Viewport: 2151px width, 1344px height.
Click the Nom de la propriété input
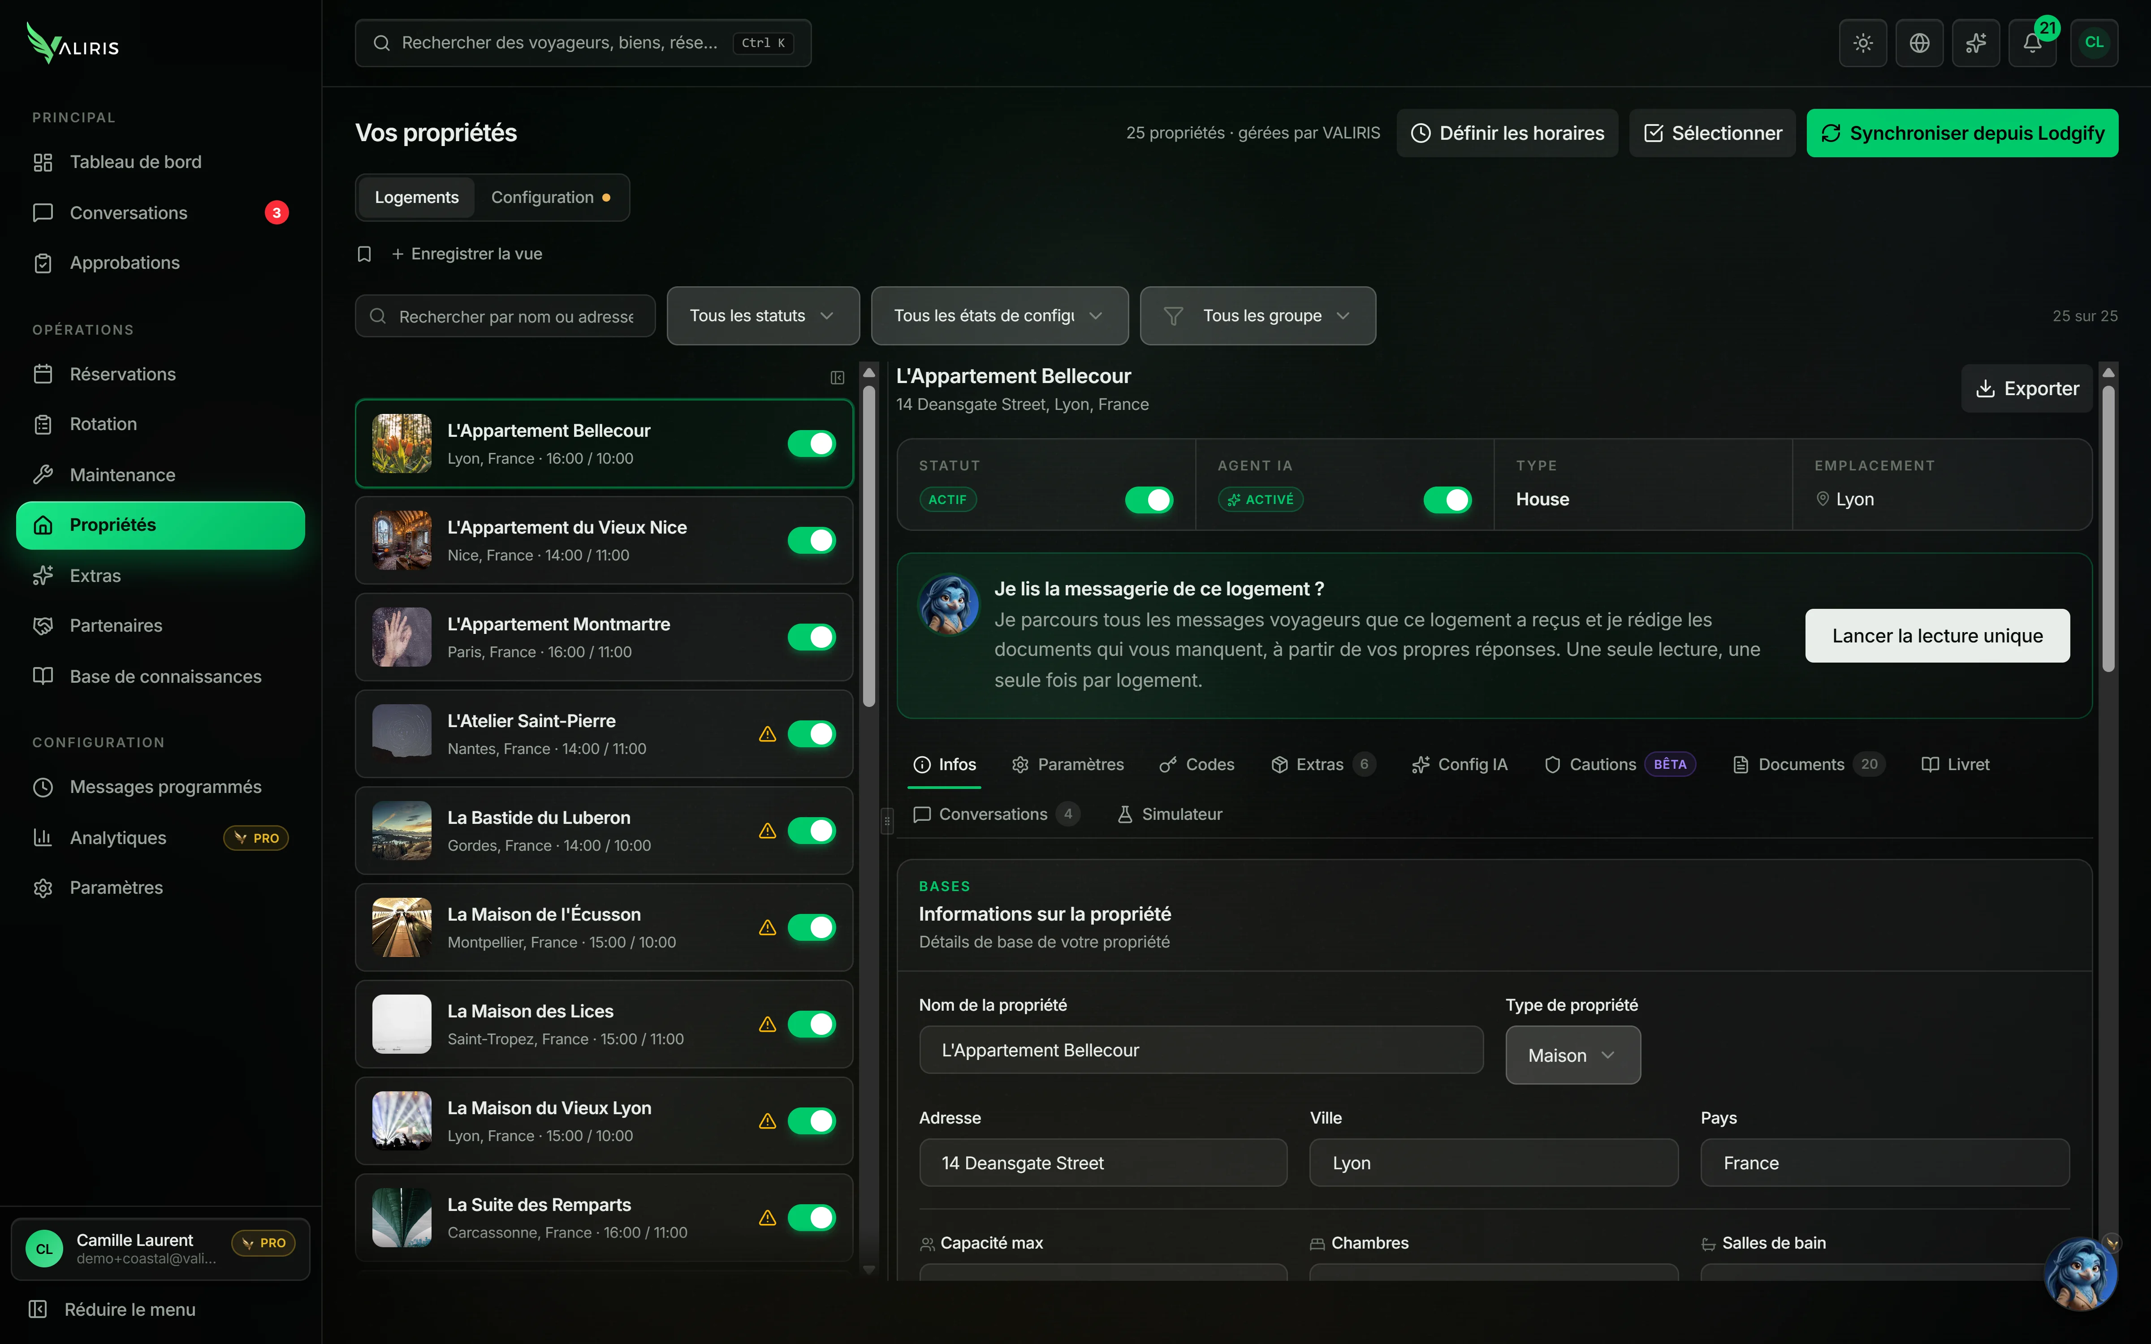(1201, 1050)
